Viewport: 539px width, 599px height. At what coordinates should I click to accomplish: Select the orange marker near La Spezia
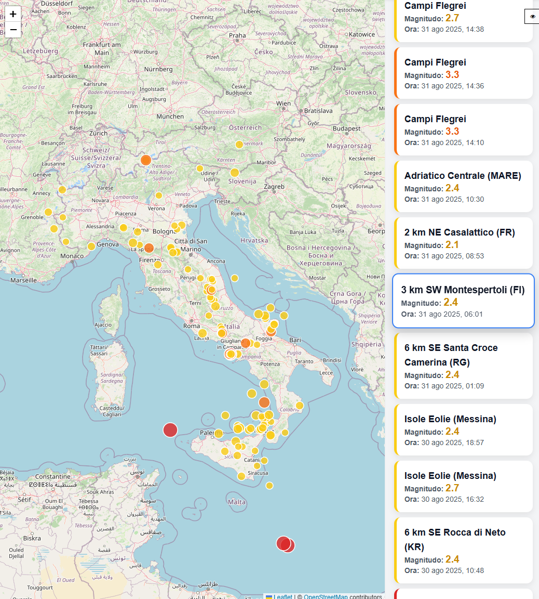[x=149, y=248]
